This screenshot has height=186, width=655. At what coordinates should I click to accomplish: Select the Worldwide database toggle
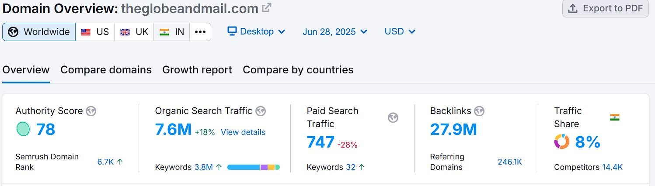pos(39,32)
